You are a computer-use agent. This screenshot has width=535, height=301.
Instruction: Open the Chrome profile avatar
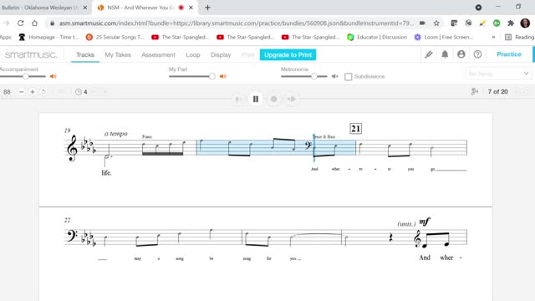coord(525,23)
